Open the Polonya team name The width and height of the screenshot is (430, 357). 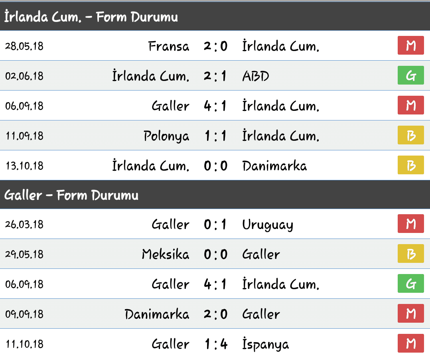point(166,136)
